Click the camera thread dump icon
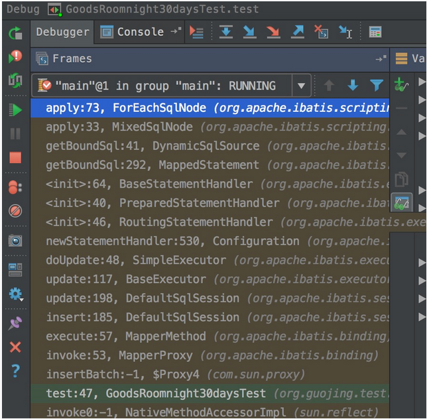Screen dimensions: 427x419 click(15, 241)
